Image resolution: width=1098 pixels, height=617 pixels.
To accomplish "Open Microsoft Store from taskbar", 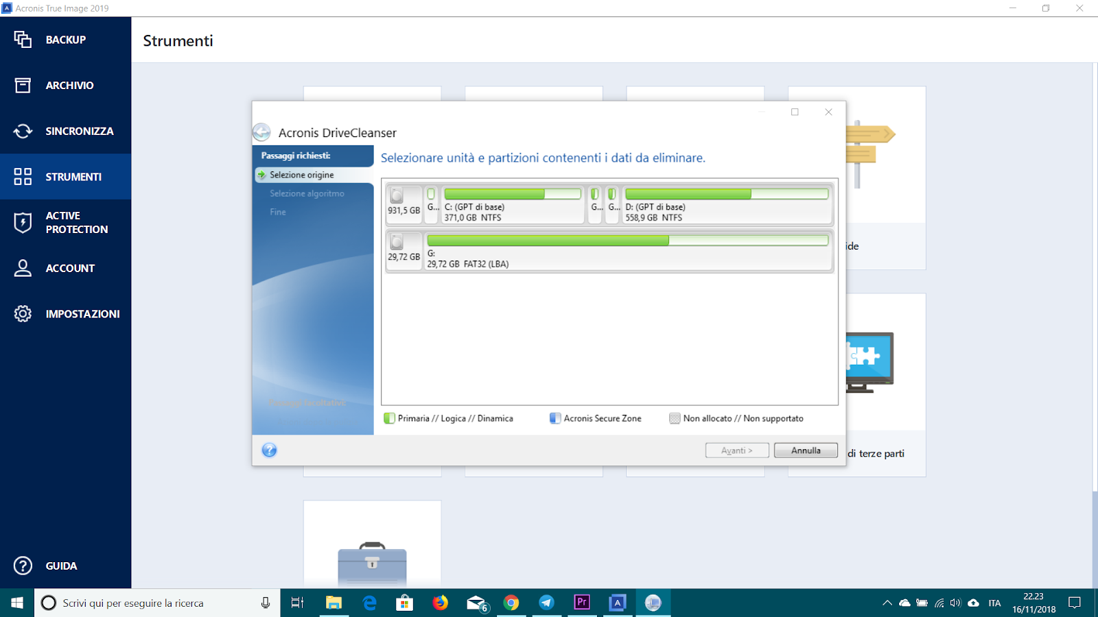I will 405,603.
